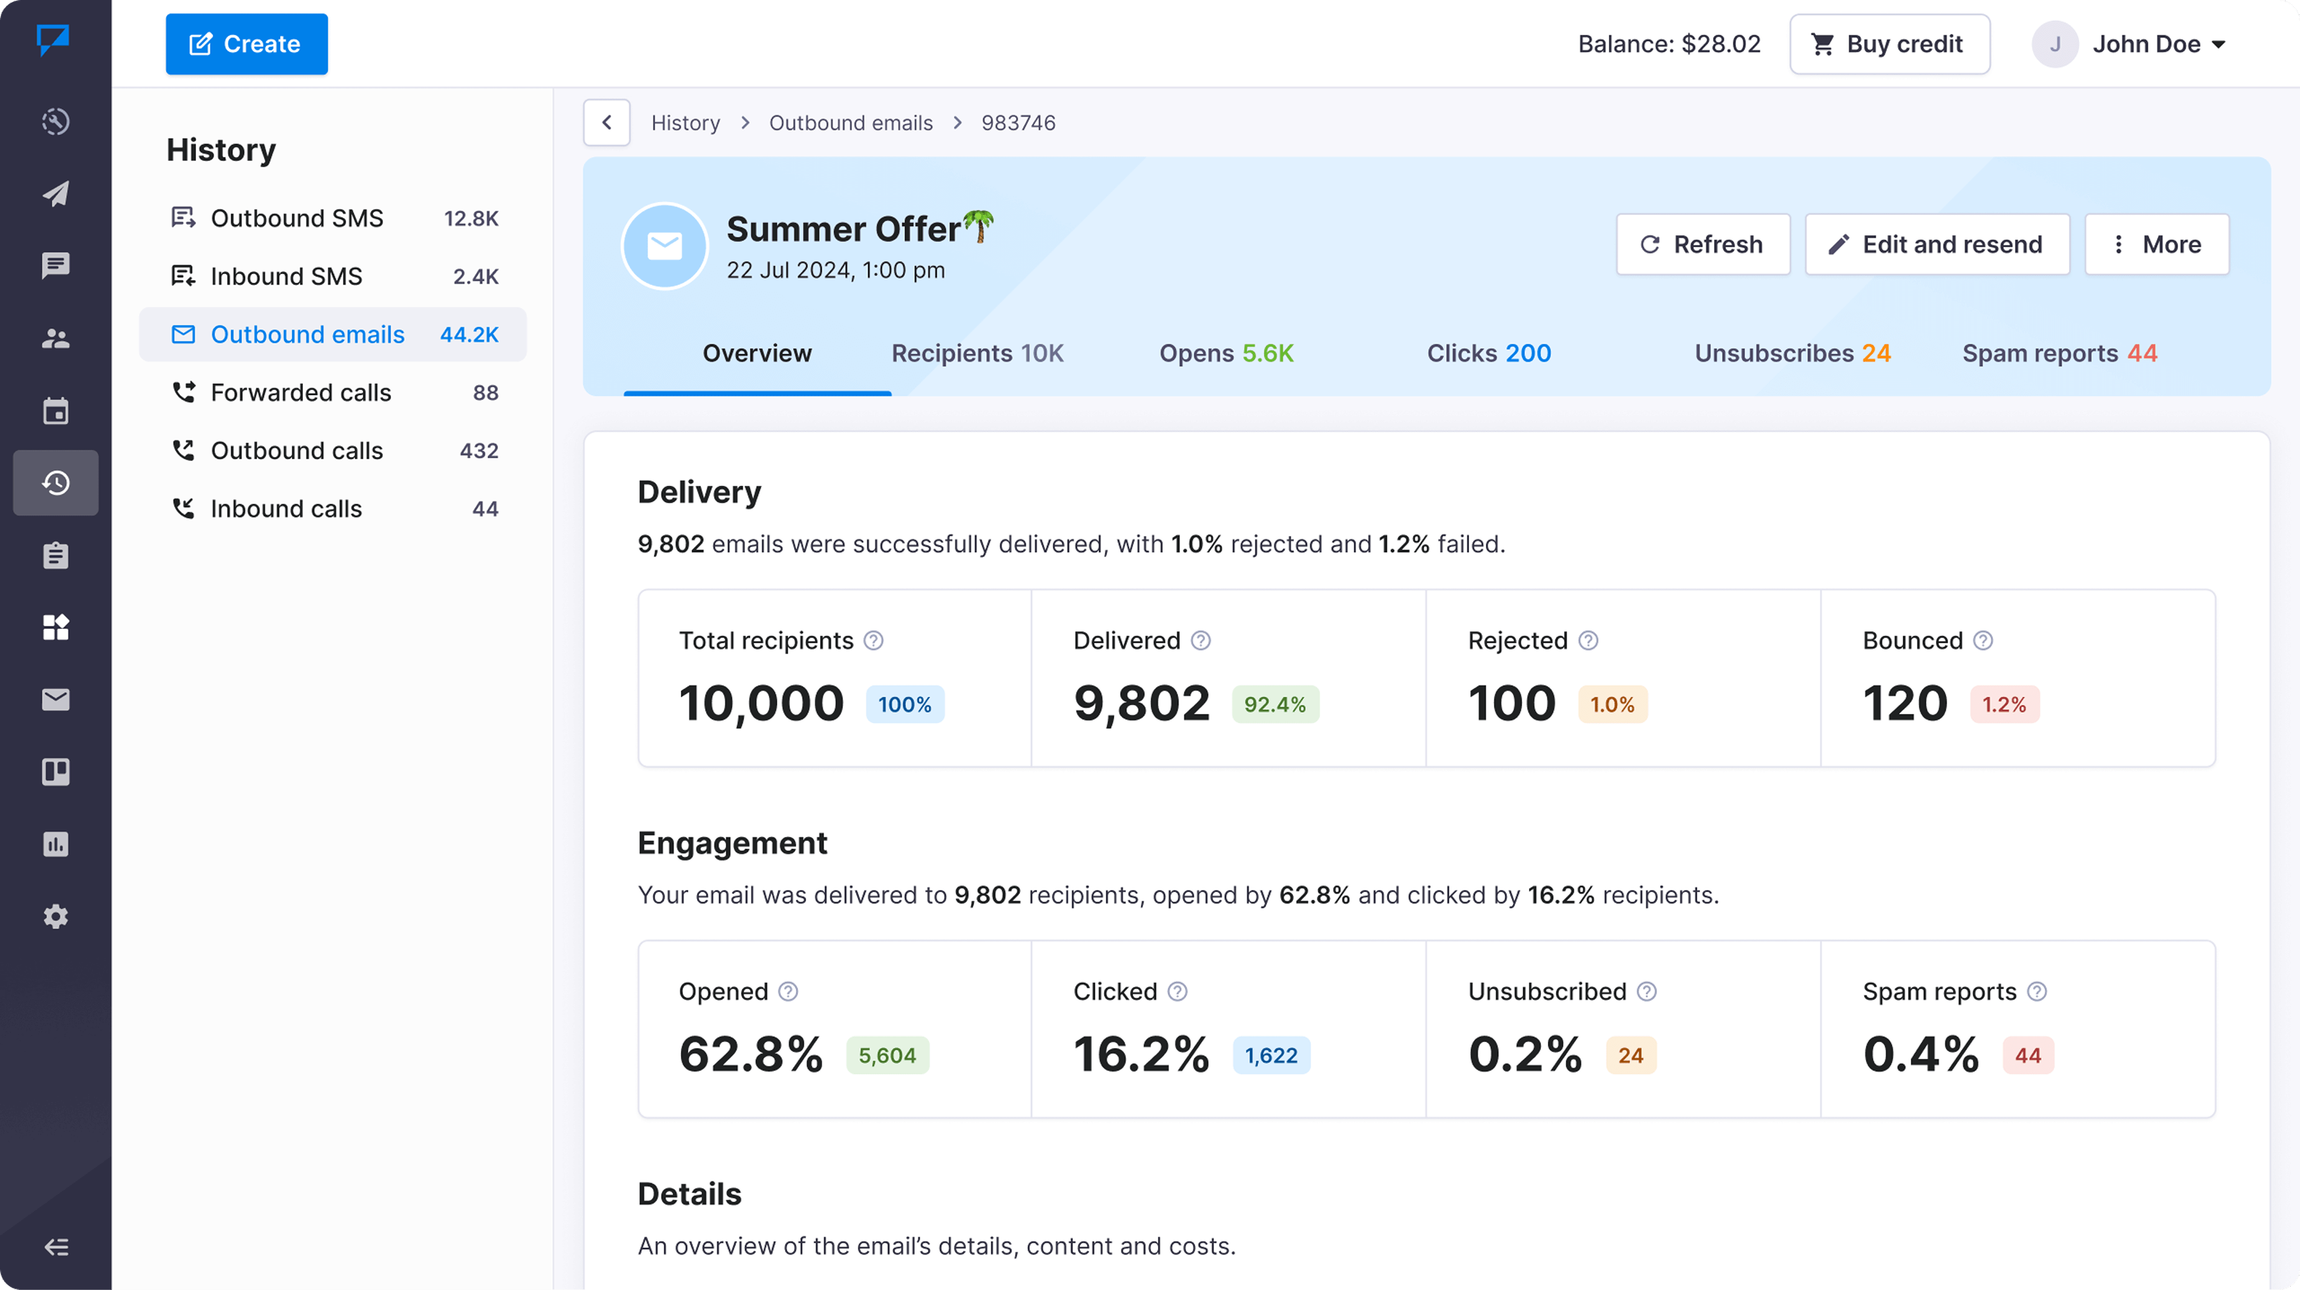Viewport: 2300px width, 1290px height.
Task: Click the 983746 breadcrumb ID
Action: pyautogui.click(x=1018, y=123)
